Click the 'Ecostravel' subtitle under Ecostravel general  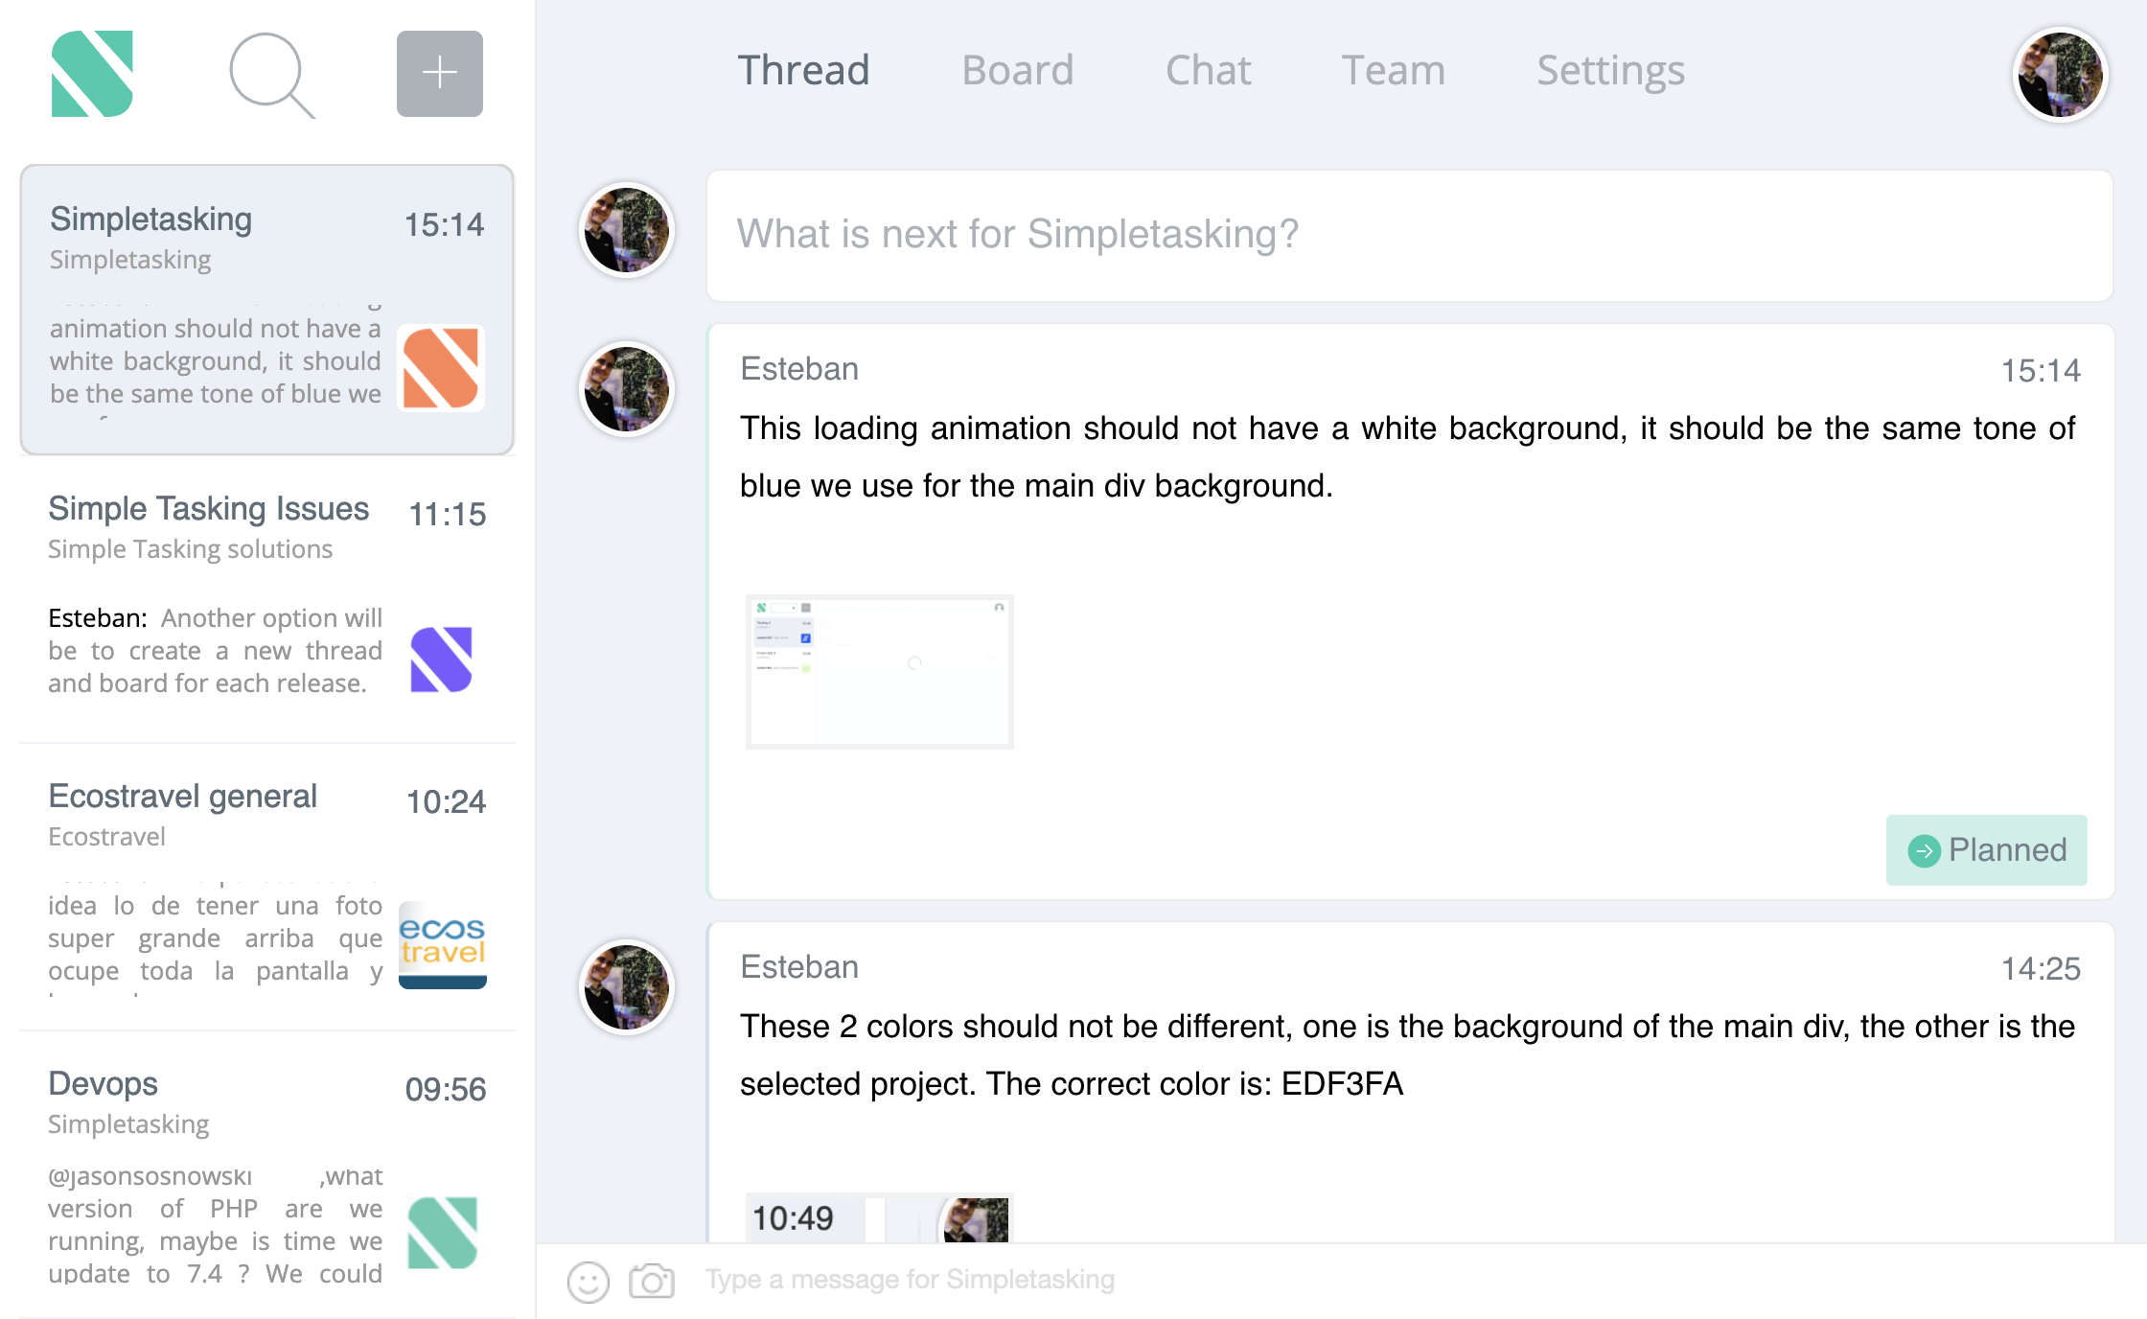coord(107,837)
